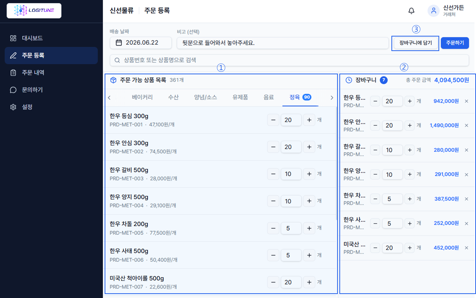The height and width of the screenshot is (298, 476).
Task: Edit quantity field of 한우 등심 300g in product list
Action: click(x=291, y=120)
